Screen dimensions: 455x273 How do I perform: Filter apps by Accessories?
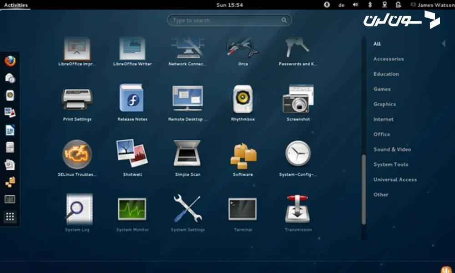(x=389, y=59)
